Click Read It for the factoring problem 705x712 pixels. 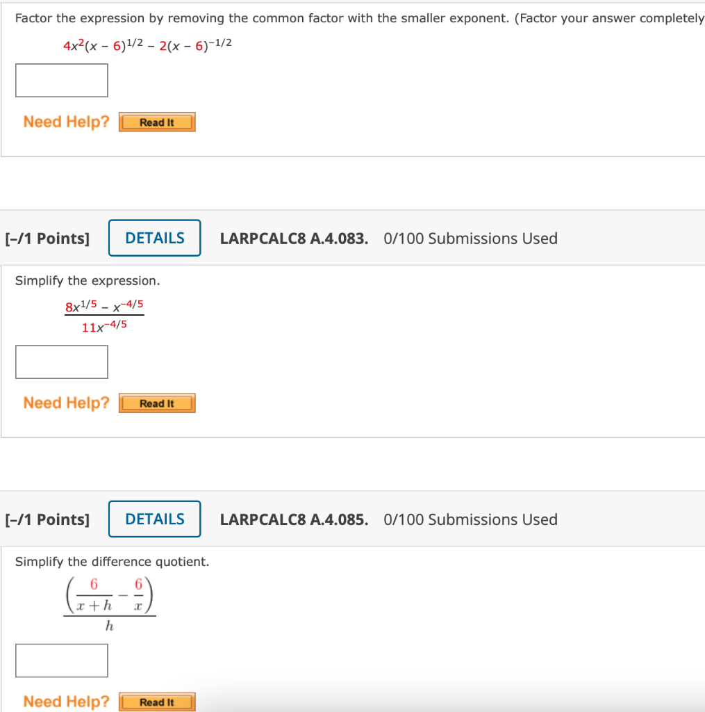[x=156, y=122]
